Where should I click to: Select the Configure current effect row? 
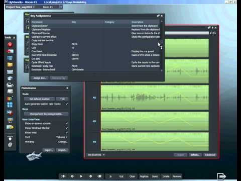(95, 37)
